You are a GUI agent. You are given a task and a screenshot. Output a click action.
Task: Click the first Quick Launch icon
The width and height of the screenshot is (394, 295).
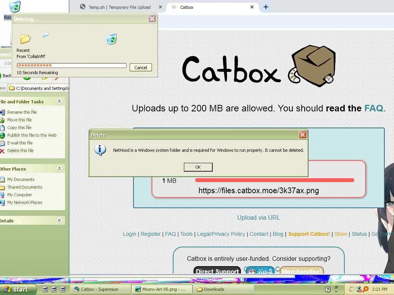(x=45, y=289)
